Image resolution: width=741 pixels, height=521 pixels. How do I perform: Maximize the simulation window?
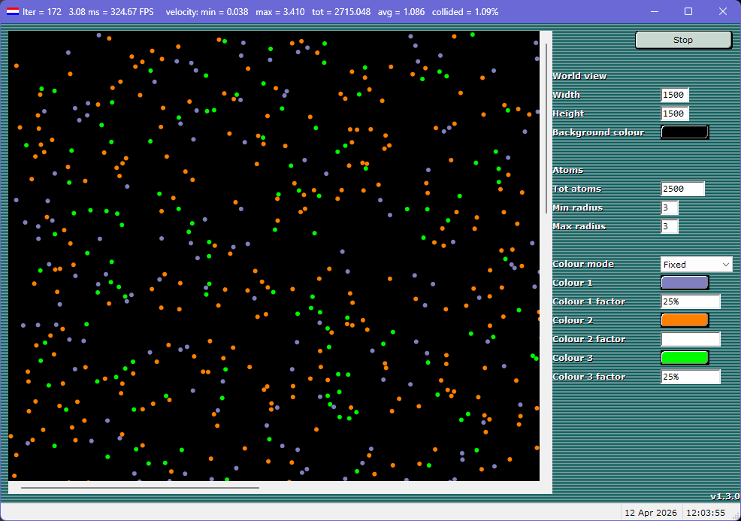coord(688,12)
